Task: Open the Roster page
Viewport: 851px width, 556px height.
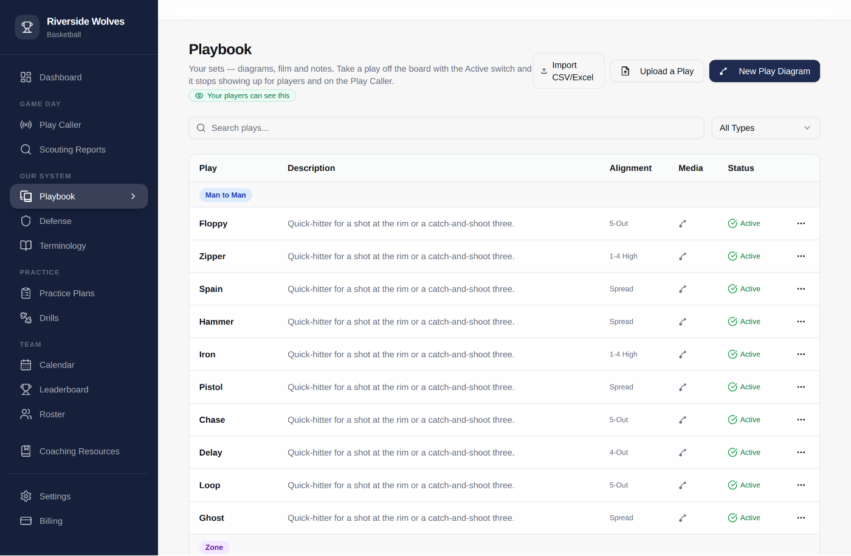Action: coord(79,414)
